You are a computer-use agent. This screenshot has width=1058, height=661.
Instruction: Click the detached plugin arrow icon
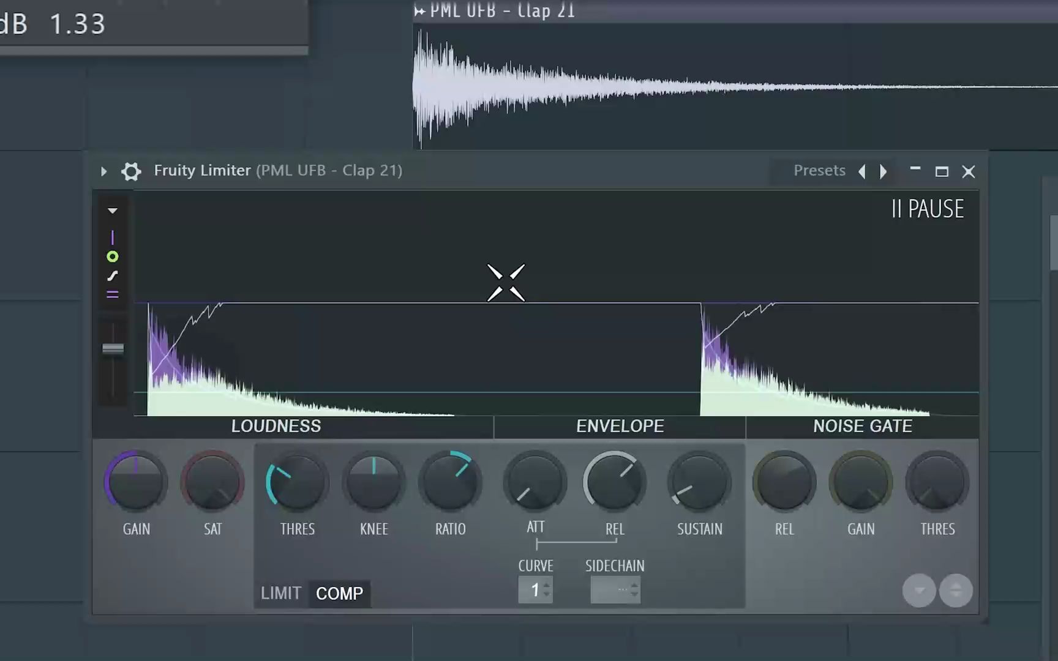pyautogui.click(x=103, y=171)
